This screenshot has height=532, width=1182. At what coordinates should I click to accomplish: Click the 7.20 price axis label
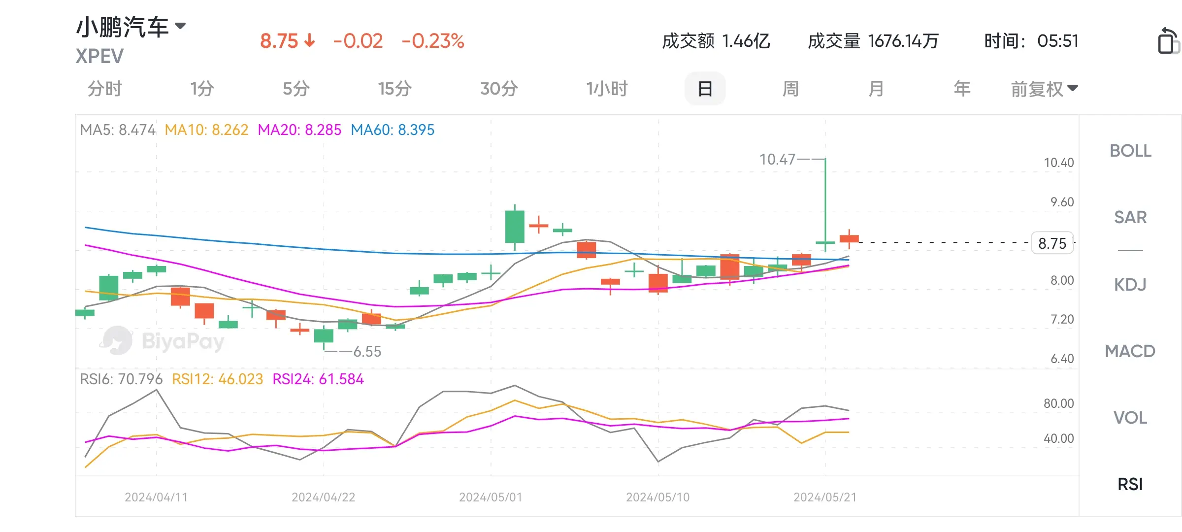(1062, 319)
